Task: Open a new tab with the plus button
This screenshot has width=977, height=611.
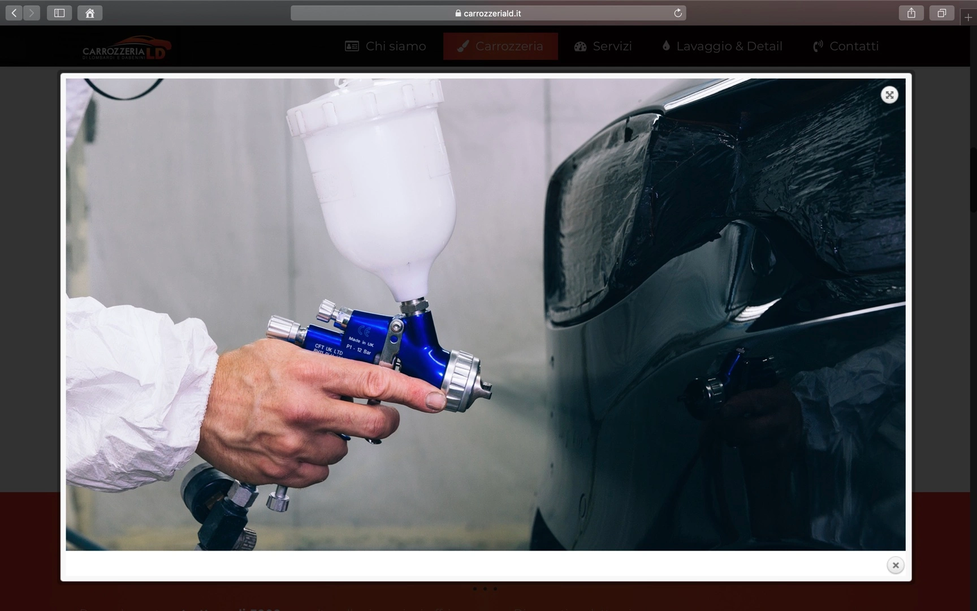Action: click(969, 18)
